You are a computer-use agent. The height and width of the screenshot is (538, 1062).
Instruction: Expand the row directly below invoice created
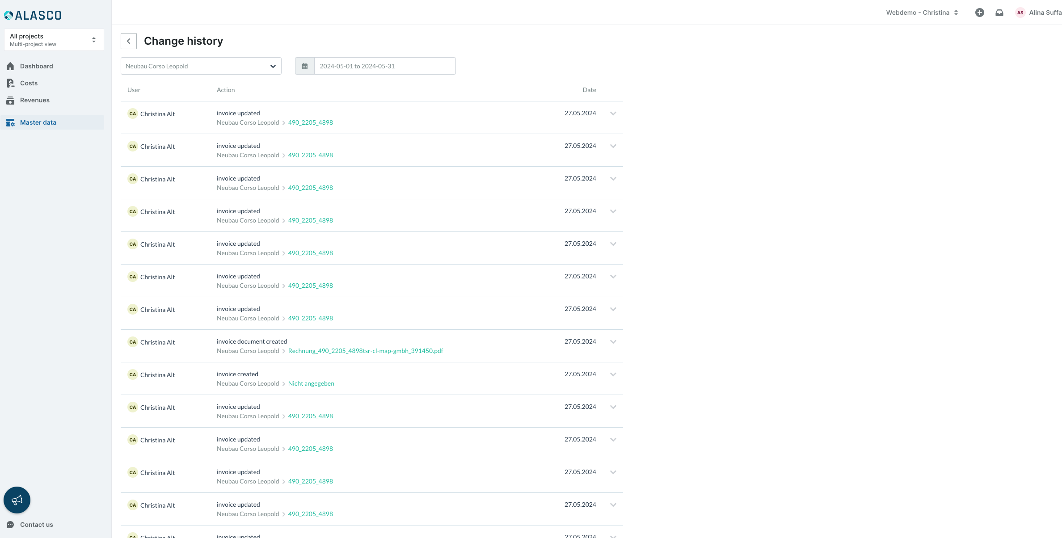[x=613, y=407]
